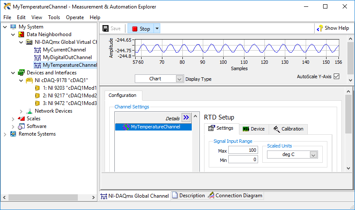Image resolution: width=355 pixels, height=210 pixels.
Task: Click the Details double-arrow button
Action: pos(186,117)
